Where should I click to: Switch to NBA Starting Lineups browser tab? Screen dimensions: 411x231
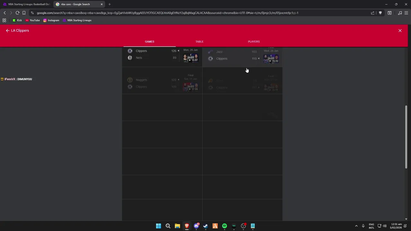click(x=26, y=4)
